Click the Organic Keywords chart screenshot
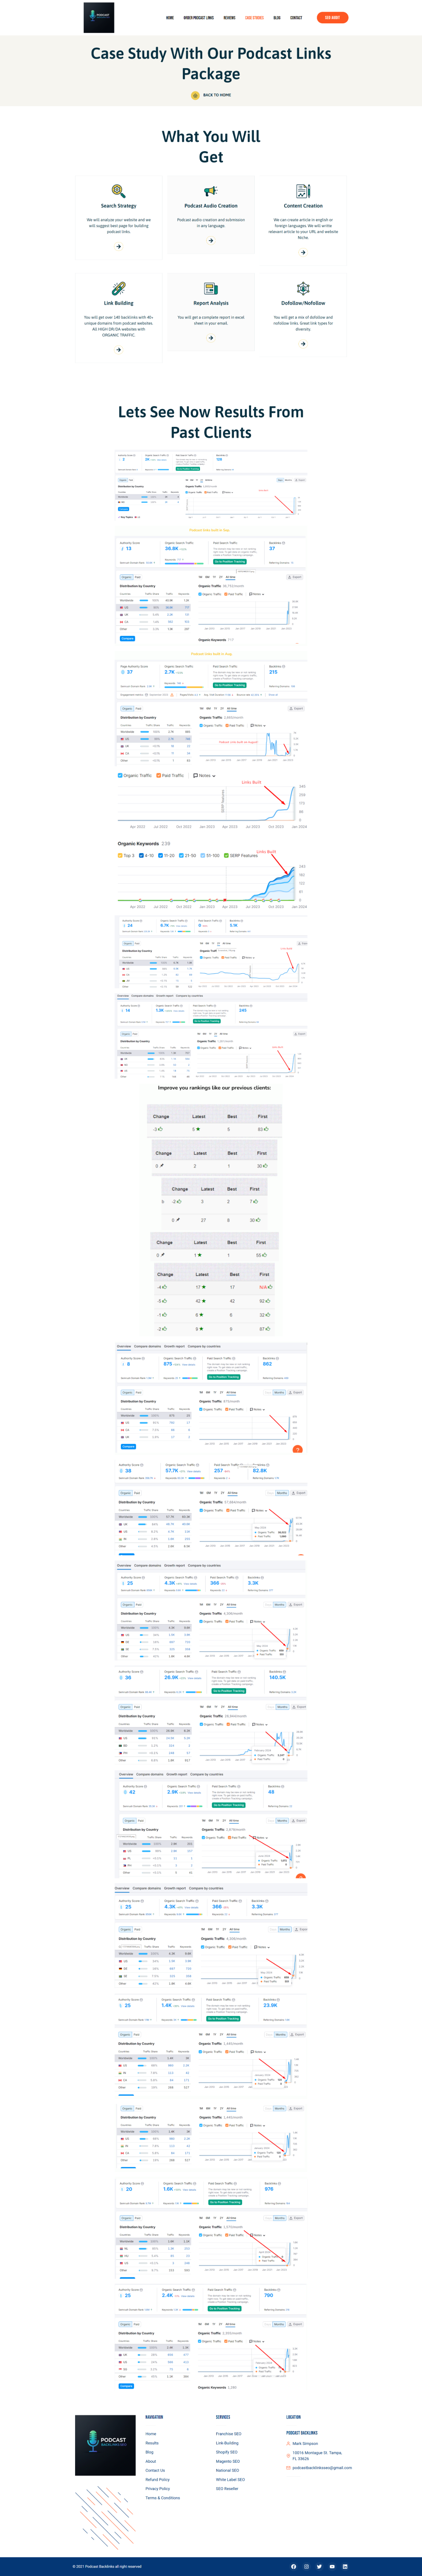 [211, 875]
